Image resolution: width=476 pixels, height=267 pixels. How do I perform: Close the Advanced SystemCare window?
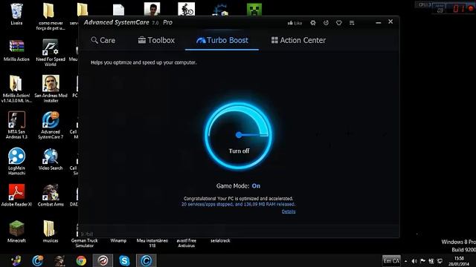(x=390, y=22)
